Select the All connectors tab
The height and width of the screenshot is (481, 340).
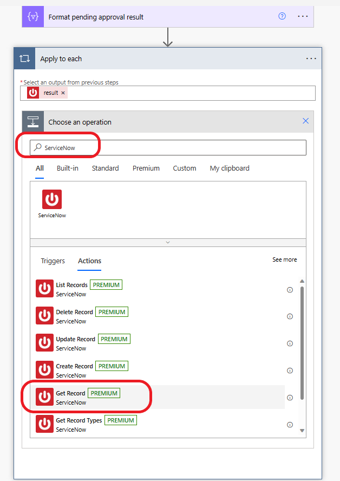40,168
